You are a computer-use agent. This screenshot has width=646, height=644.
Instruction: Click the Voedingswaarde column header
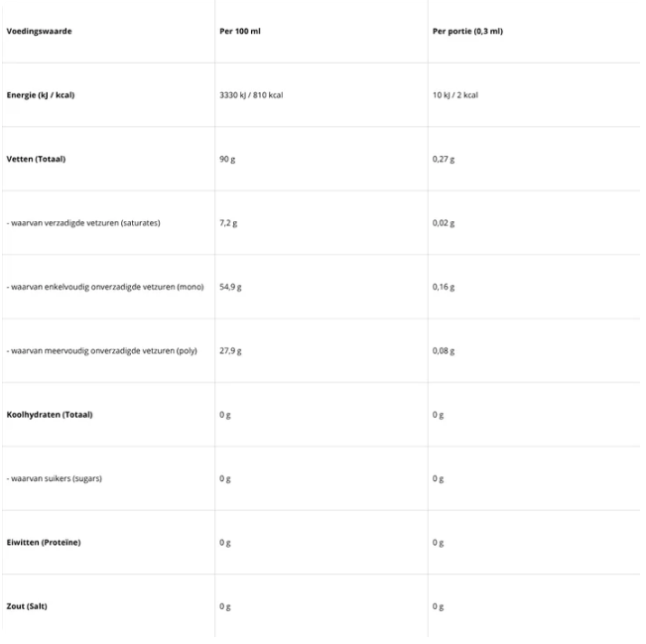tap(39, 31)
